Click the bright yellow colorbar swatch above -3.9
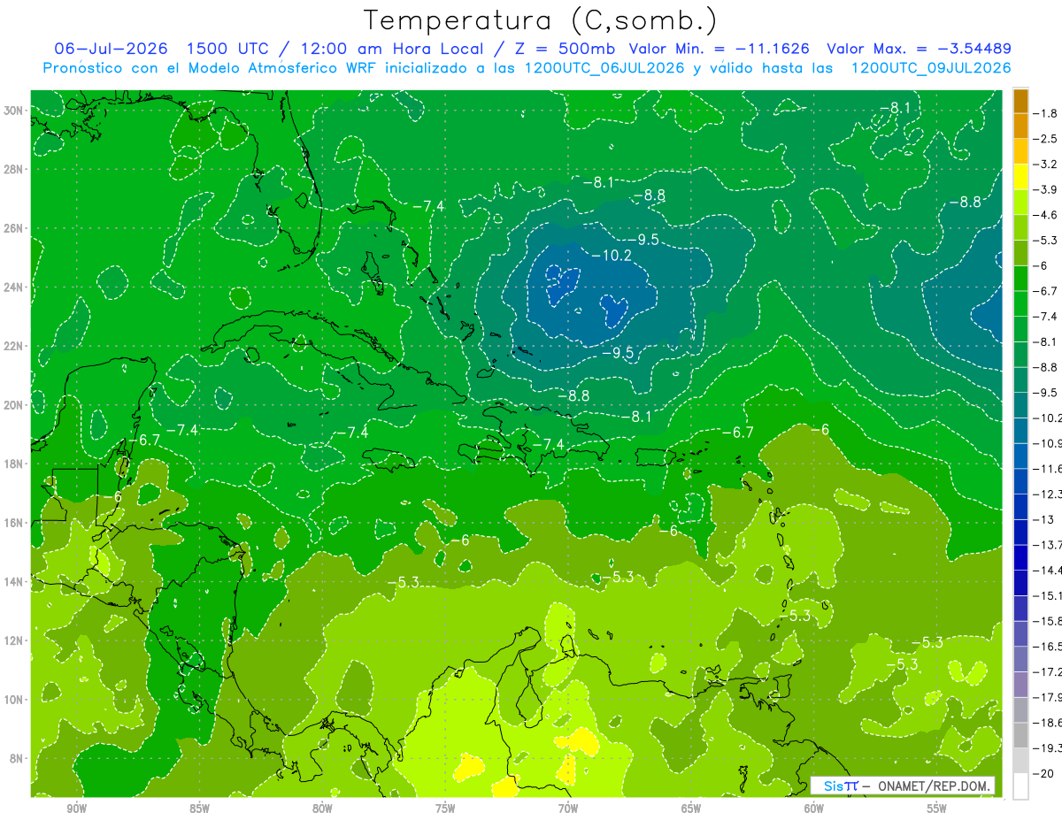1062x820 pixels. point(1020,177)
